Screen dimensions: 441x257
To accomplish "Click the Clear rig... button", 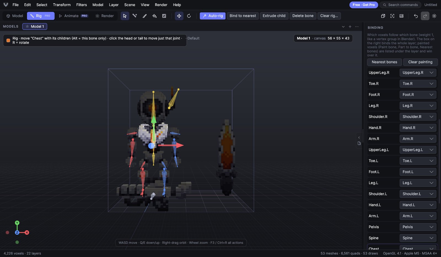I will coord(329,16).
